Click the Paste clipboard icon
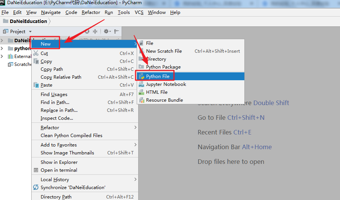 coord(36,85)
